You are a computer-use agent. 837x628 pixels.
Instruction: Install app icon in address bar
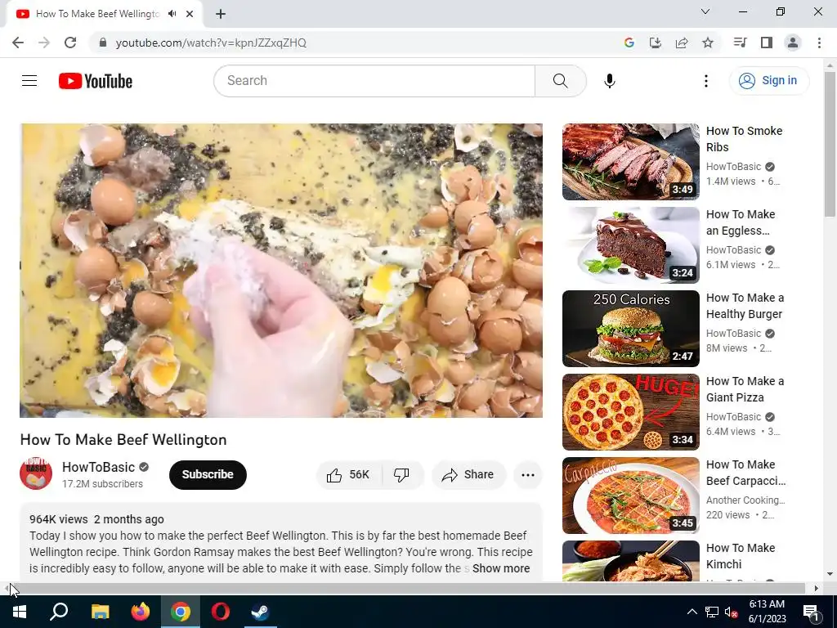click(x=655, y=43)
